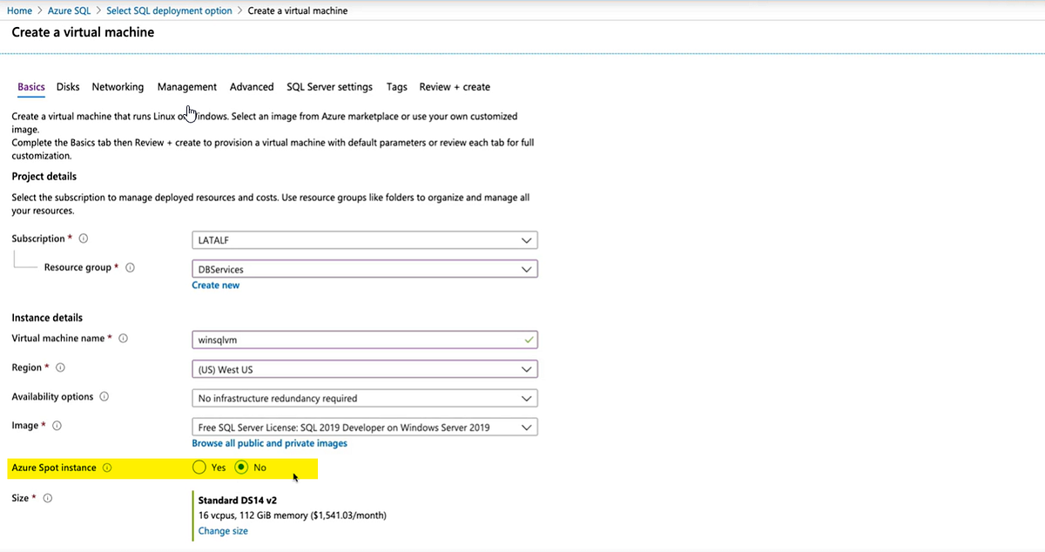Image resolution: width=1045 pixels, height=552 pixels.
Task: Click the Image info icon
Action: (x=57, y=426)
